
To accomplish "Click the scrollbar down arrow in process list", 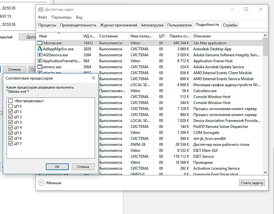I will point(265,173).
